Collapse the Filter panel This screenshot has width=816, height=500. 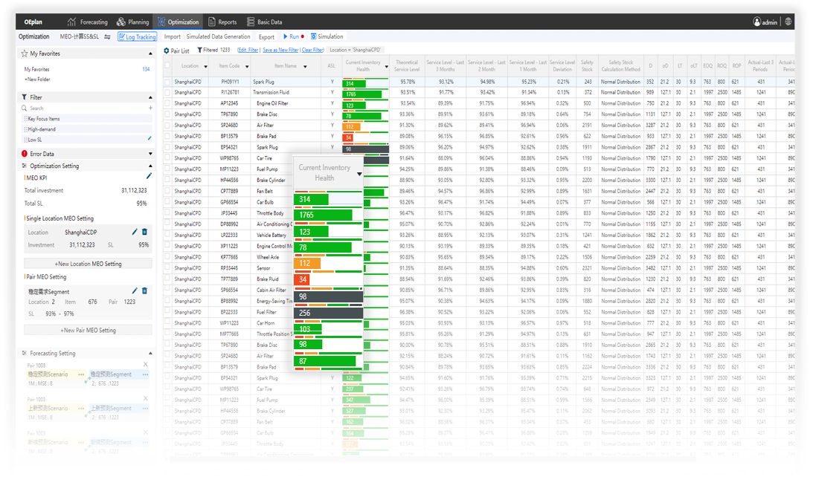coord(150,97)
